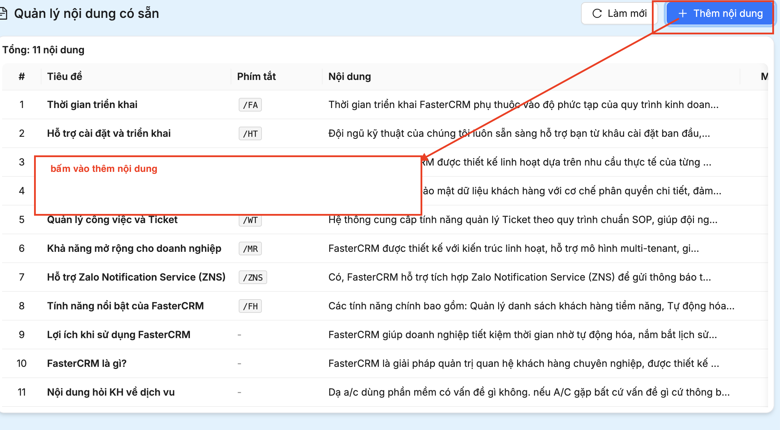Image resolution: width=780 pixels, height=430 pixels.
Task: Click content starting 'FasterCRM được thiết kế với kiến trúc'
Action: coord(514,248)
